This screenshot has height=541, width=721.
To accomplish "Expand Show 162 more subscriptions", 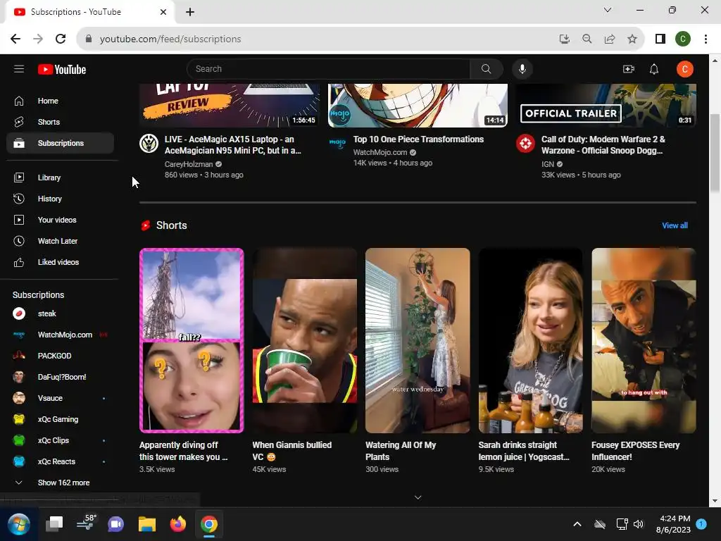I will pos(61,483).
